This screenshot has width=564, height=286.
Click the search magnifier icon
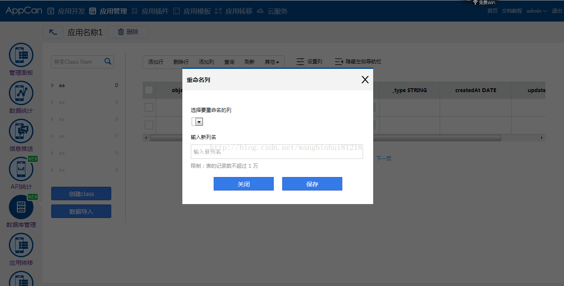pyautogui.click(x=108, y=61)
